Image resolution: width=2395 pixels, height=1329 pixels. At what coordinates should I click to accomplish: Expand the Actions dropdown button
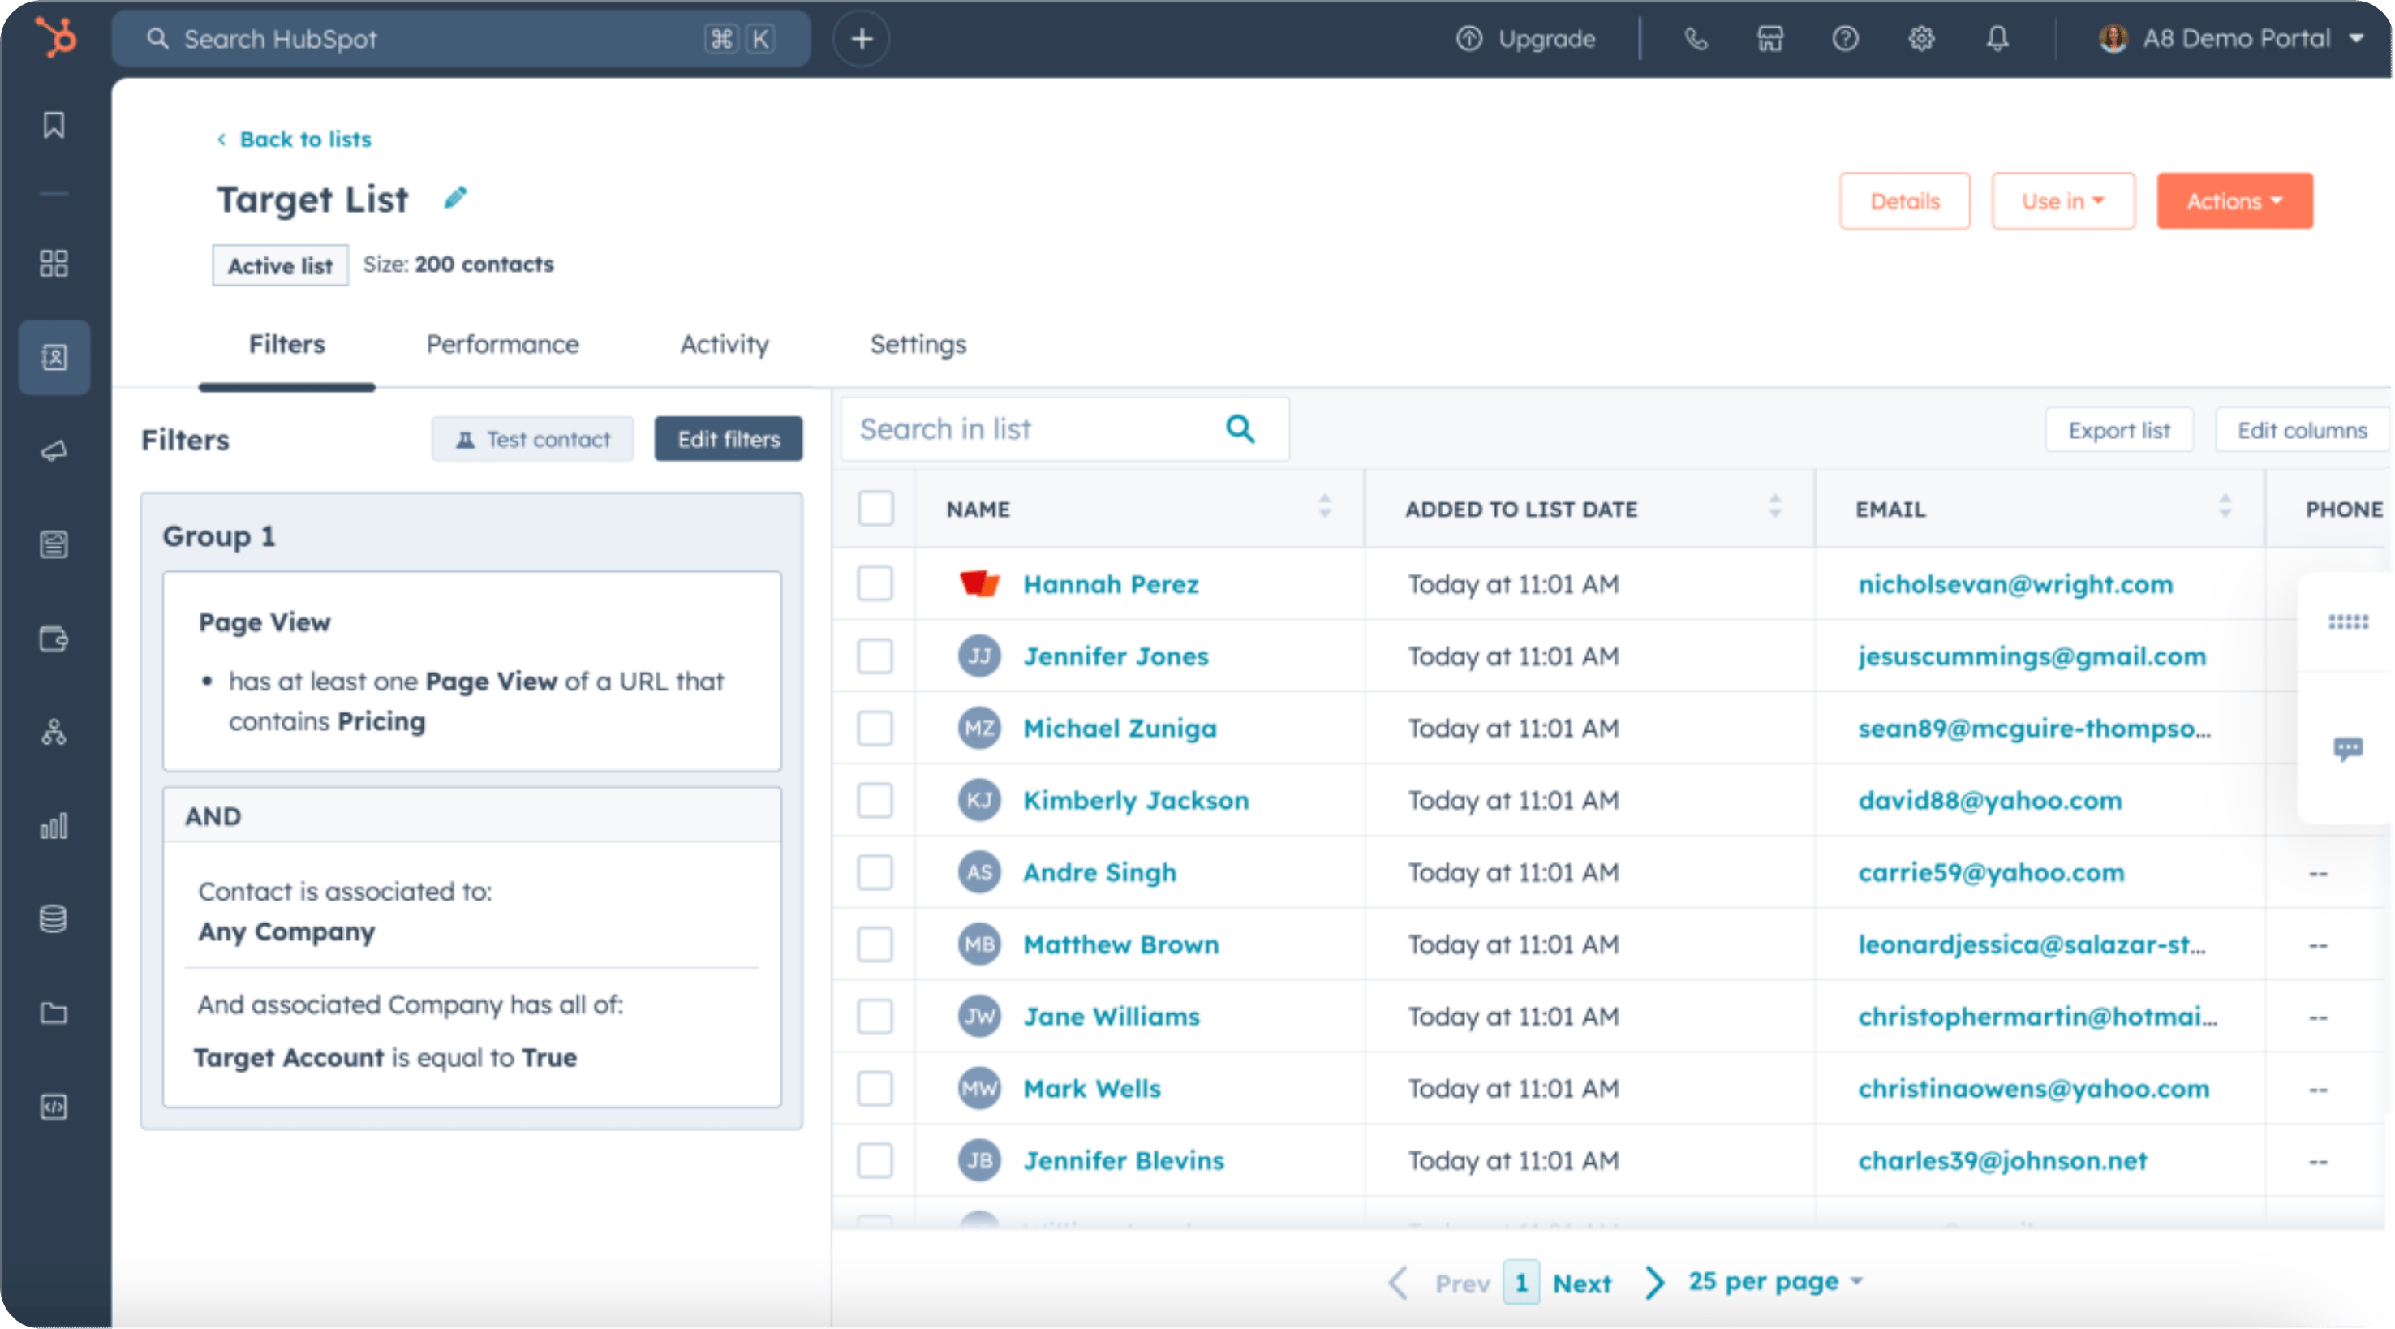[x=2234, y=201]
